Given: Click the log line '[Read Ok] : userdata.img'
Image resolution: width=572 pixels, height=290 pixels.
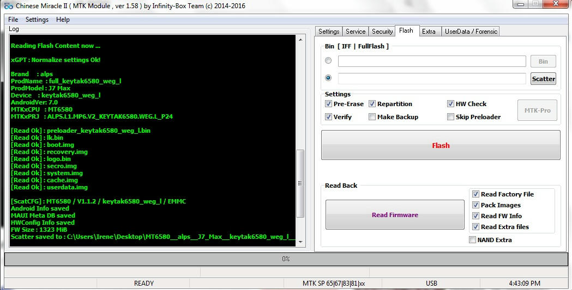Looking at the screenshot, I should [x=49, y=187].
